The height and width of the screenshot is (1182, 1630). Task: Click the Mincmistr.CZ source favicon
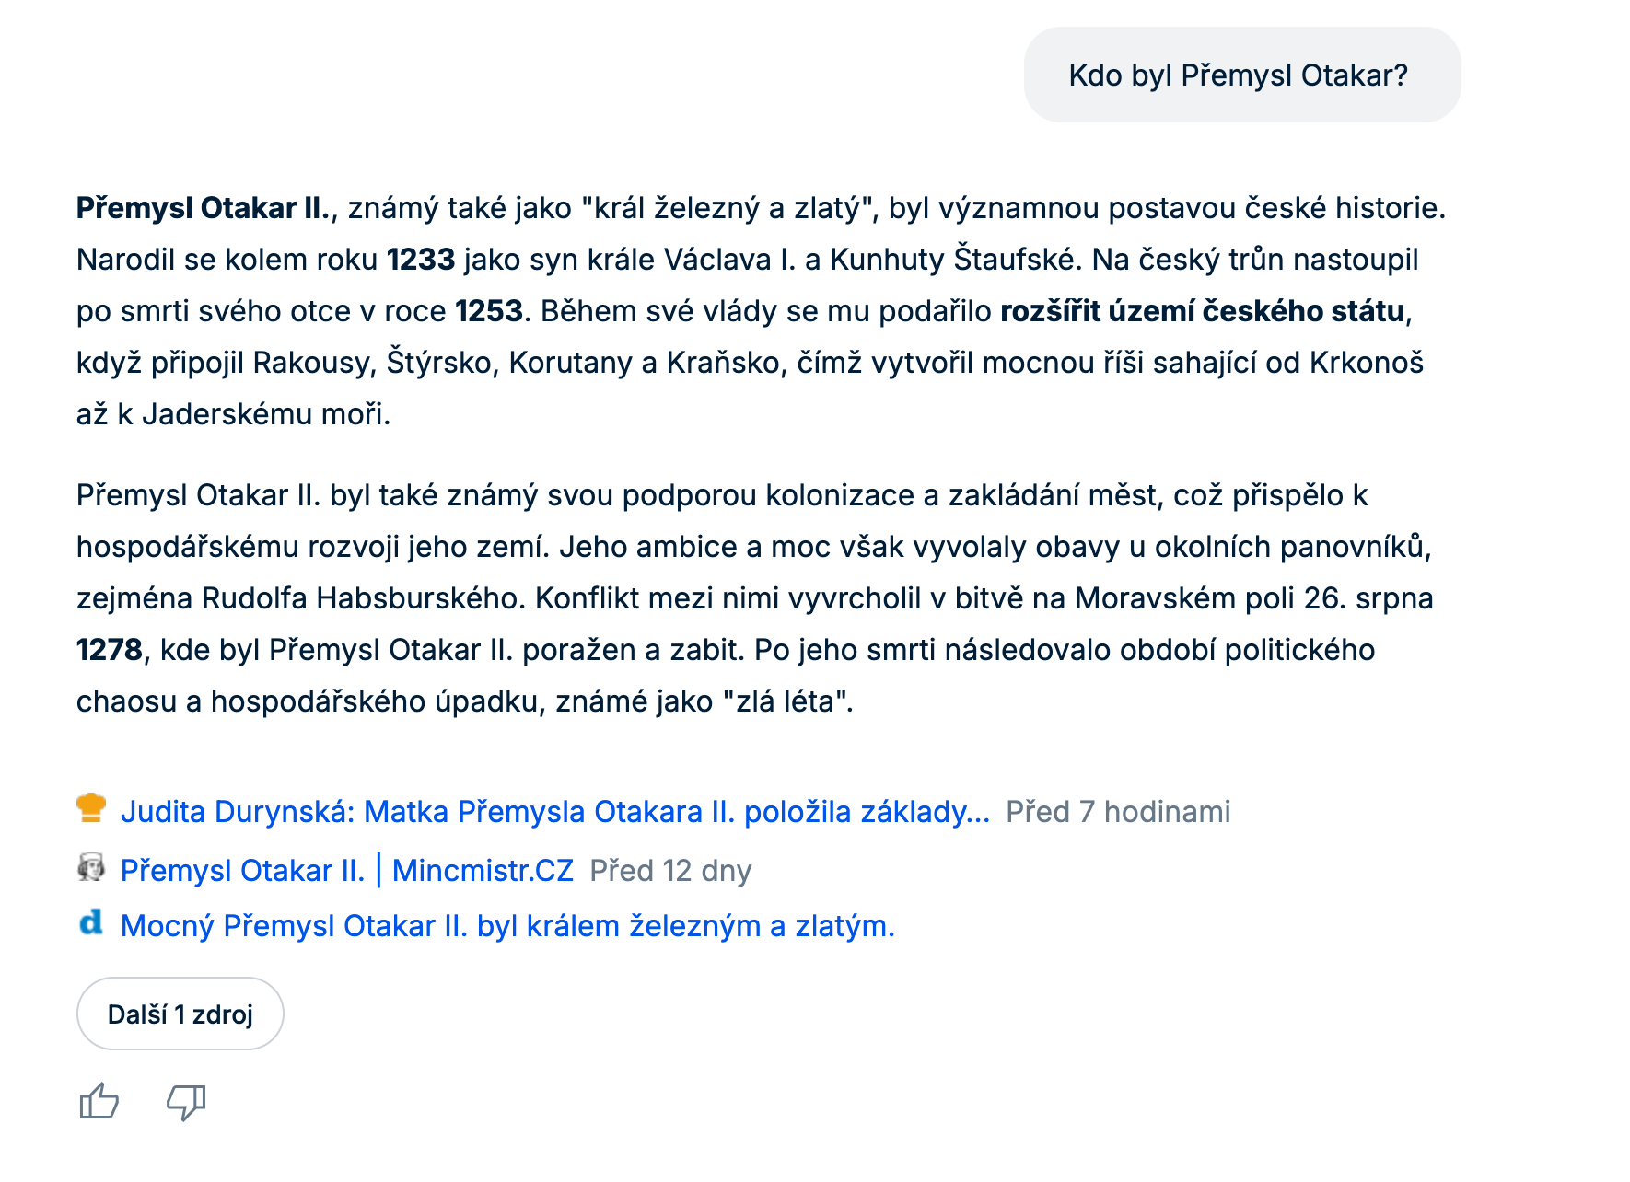(x=91, y=868)
